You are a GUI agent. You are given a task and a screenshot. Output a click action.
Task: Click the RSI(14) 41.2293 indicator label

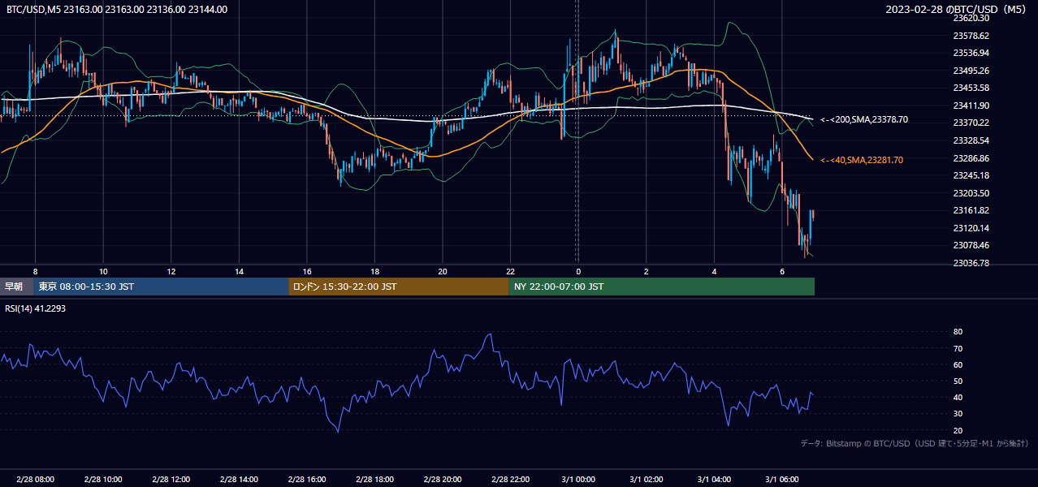pos(35,308)
